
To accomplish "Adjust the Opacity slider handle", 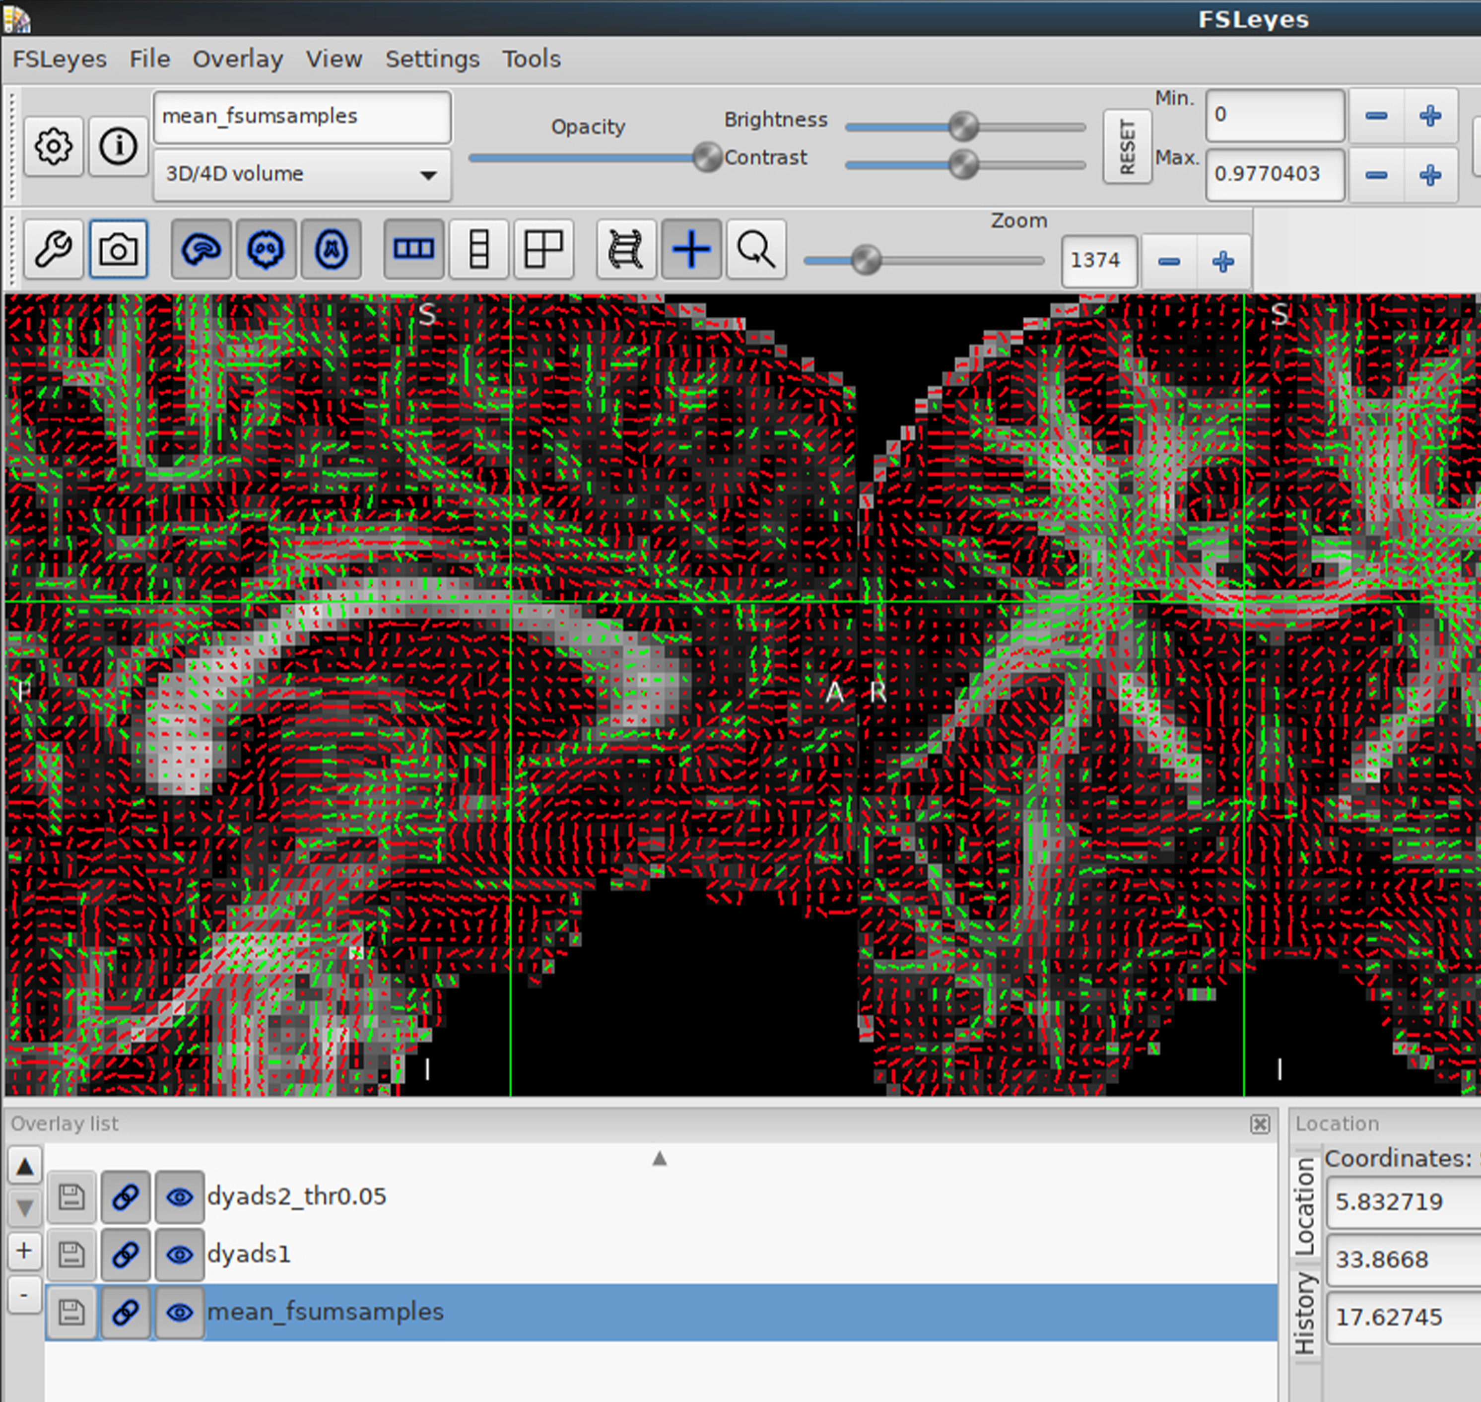I will (x=706, y=158).
